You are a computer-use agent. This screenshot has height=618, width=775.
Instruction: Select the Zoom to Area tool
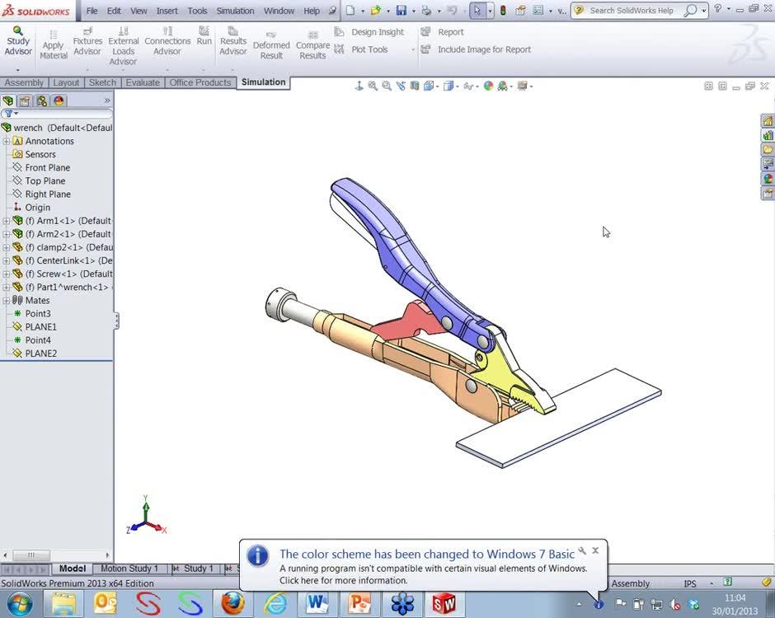(x=386, y=86)
